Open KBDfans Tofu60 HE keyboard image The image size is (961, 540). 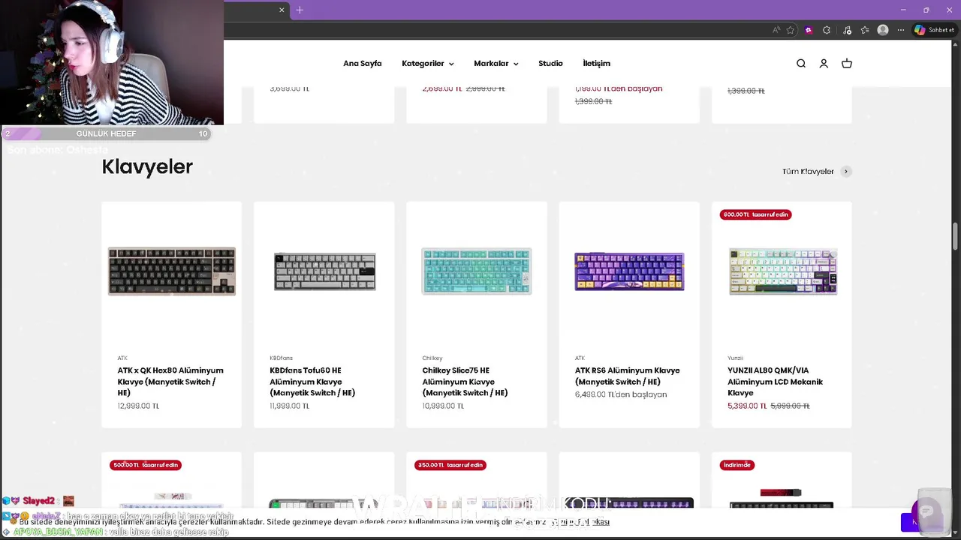[x=324, y=271]
